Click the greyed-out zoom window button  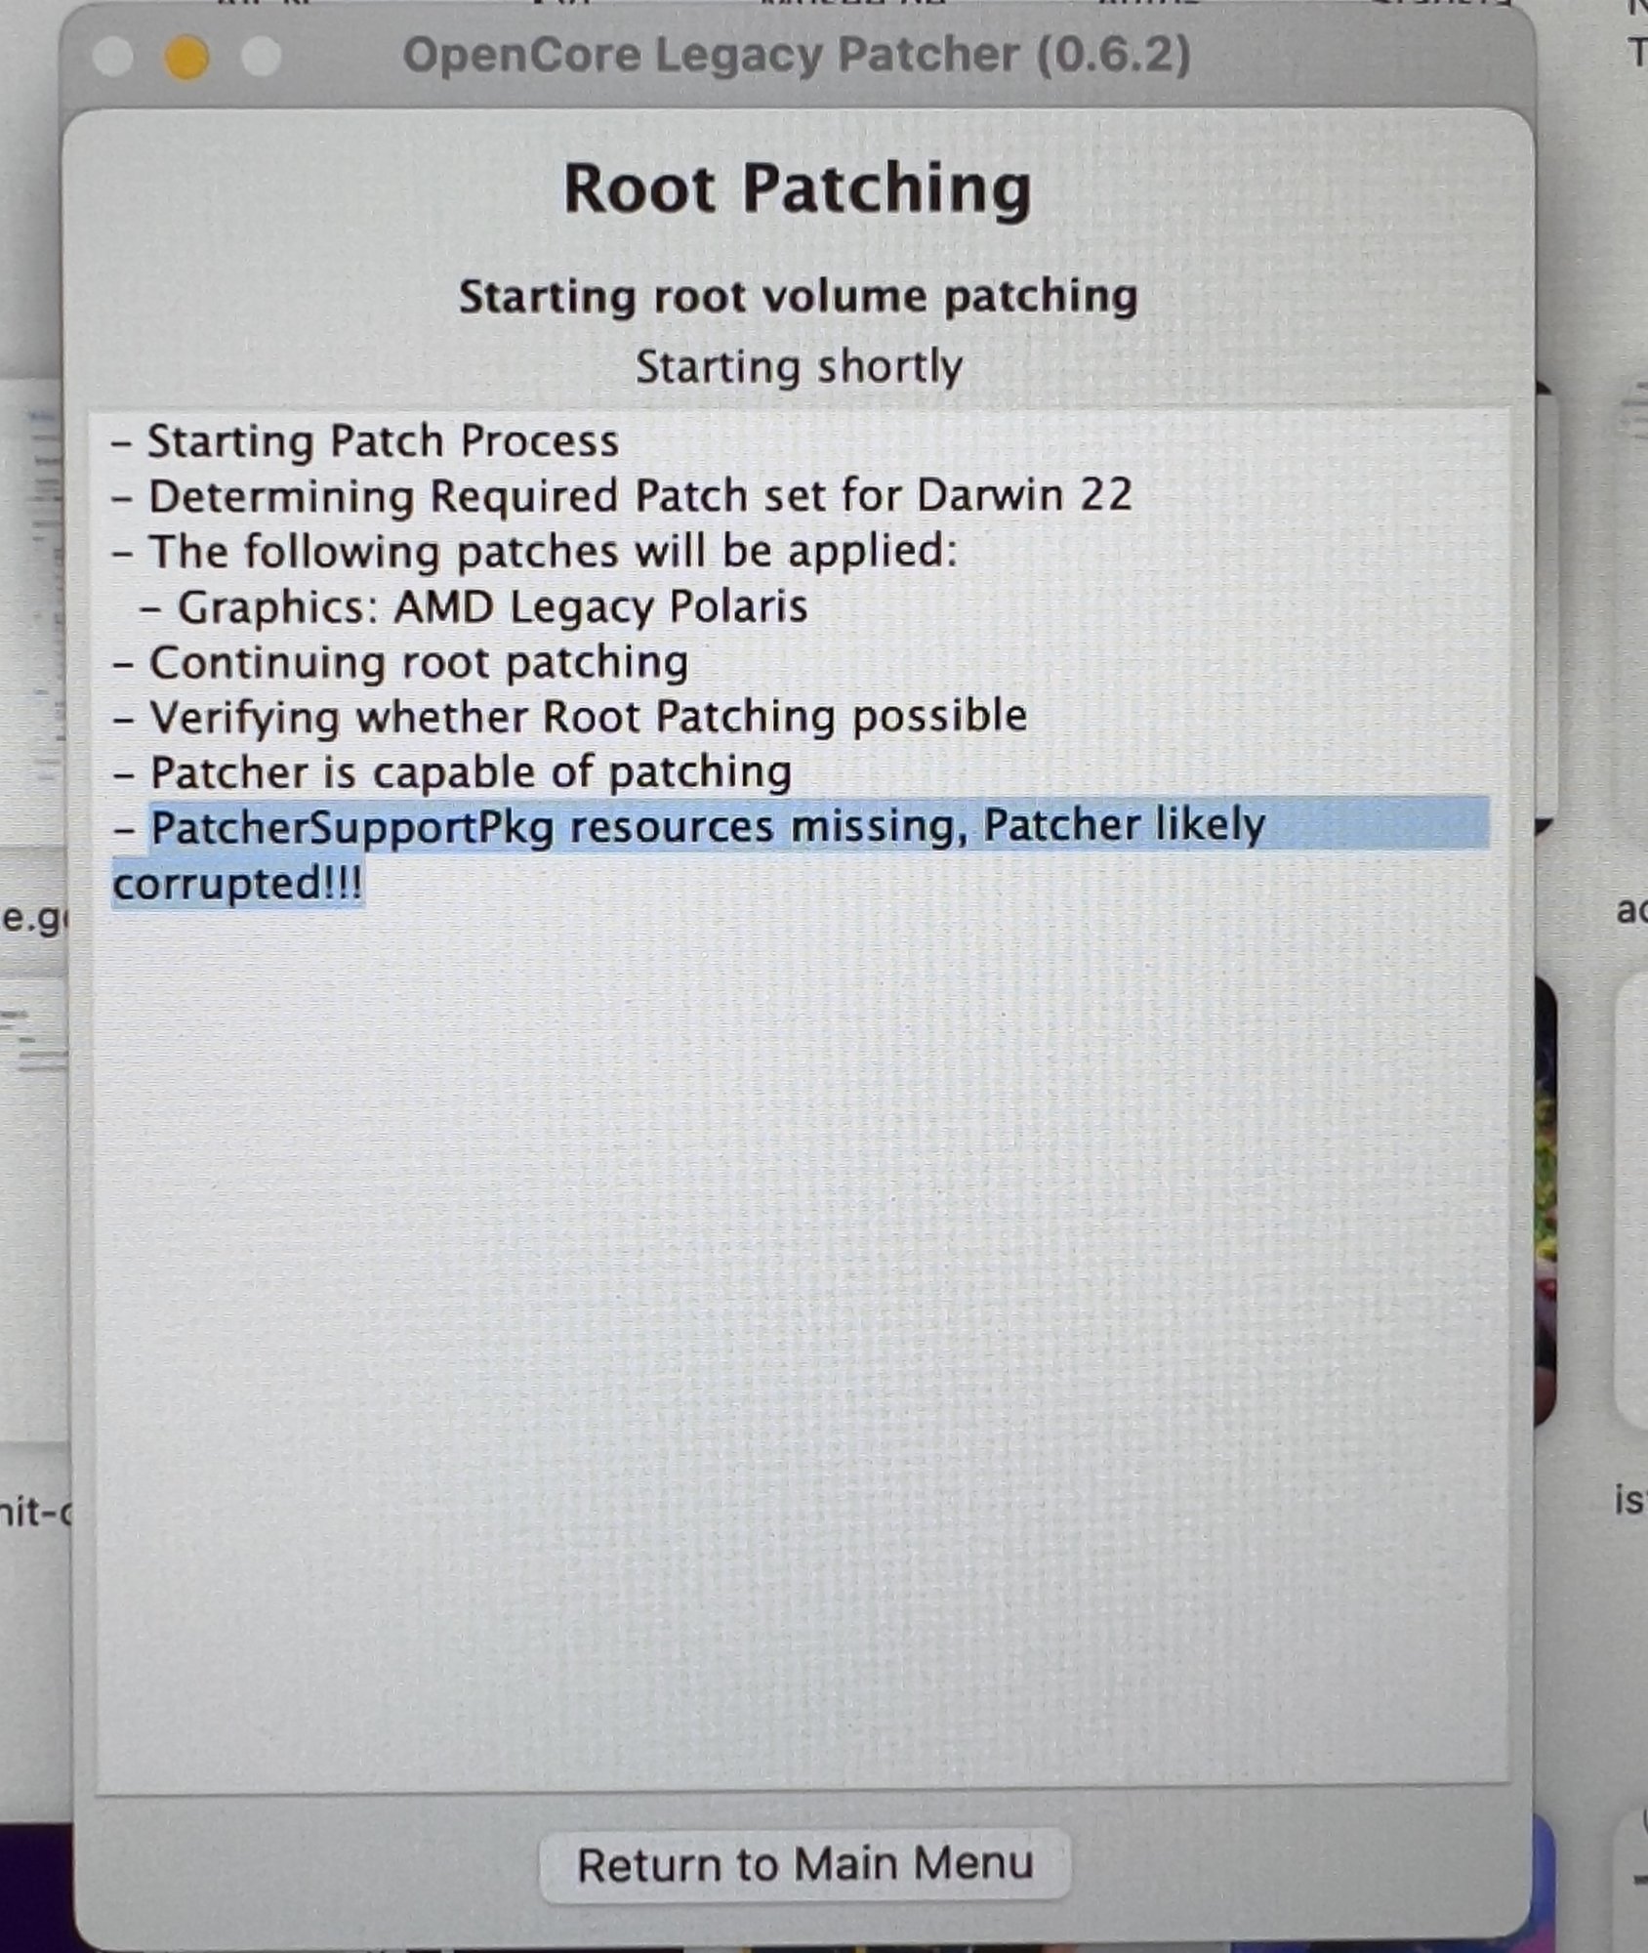click(262, 57)
